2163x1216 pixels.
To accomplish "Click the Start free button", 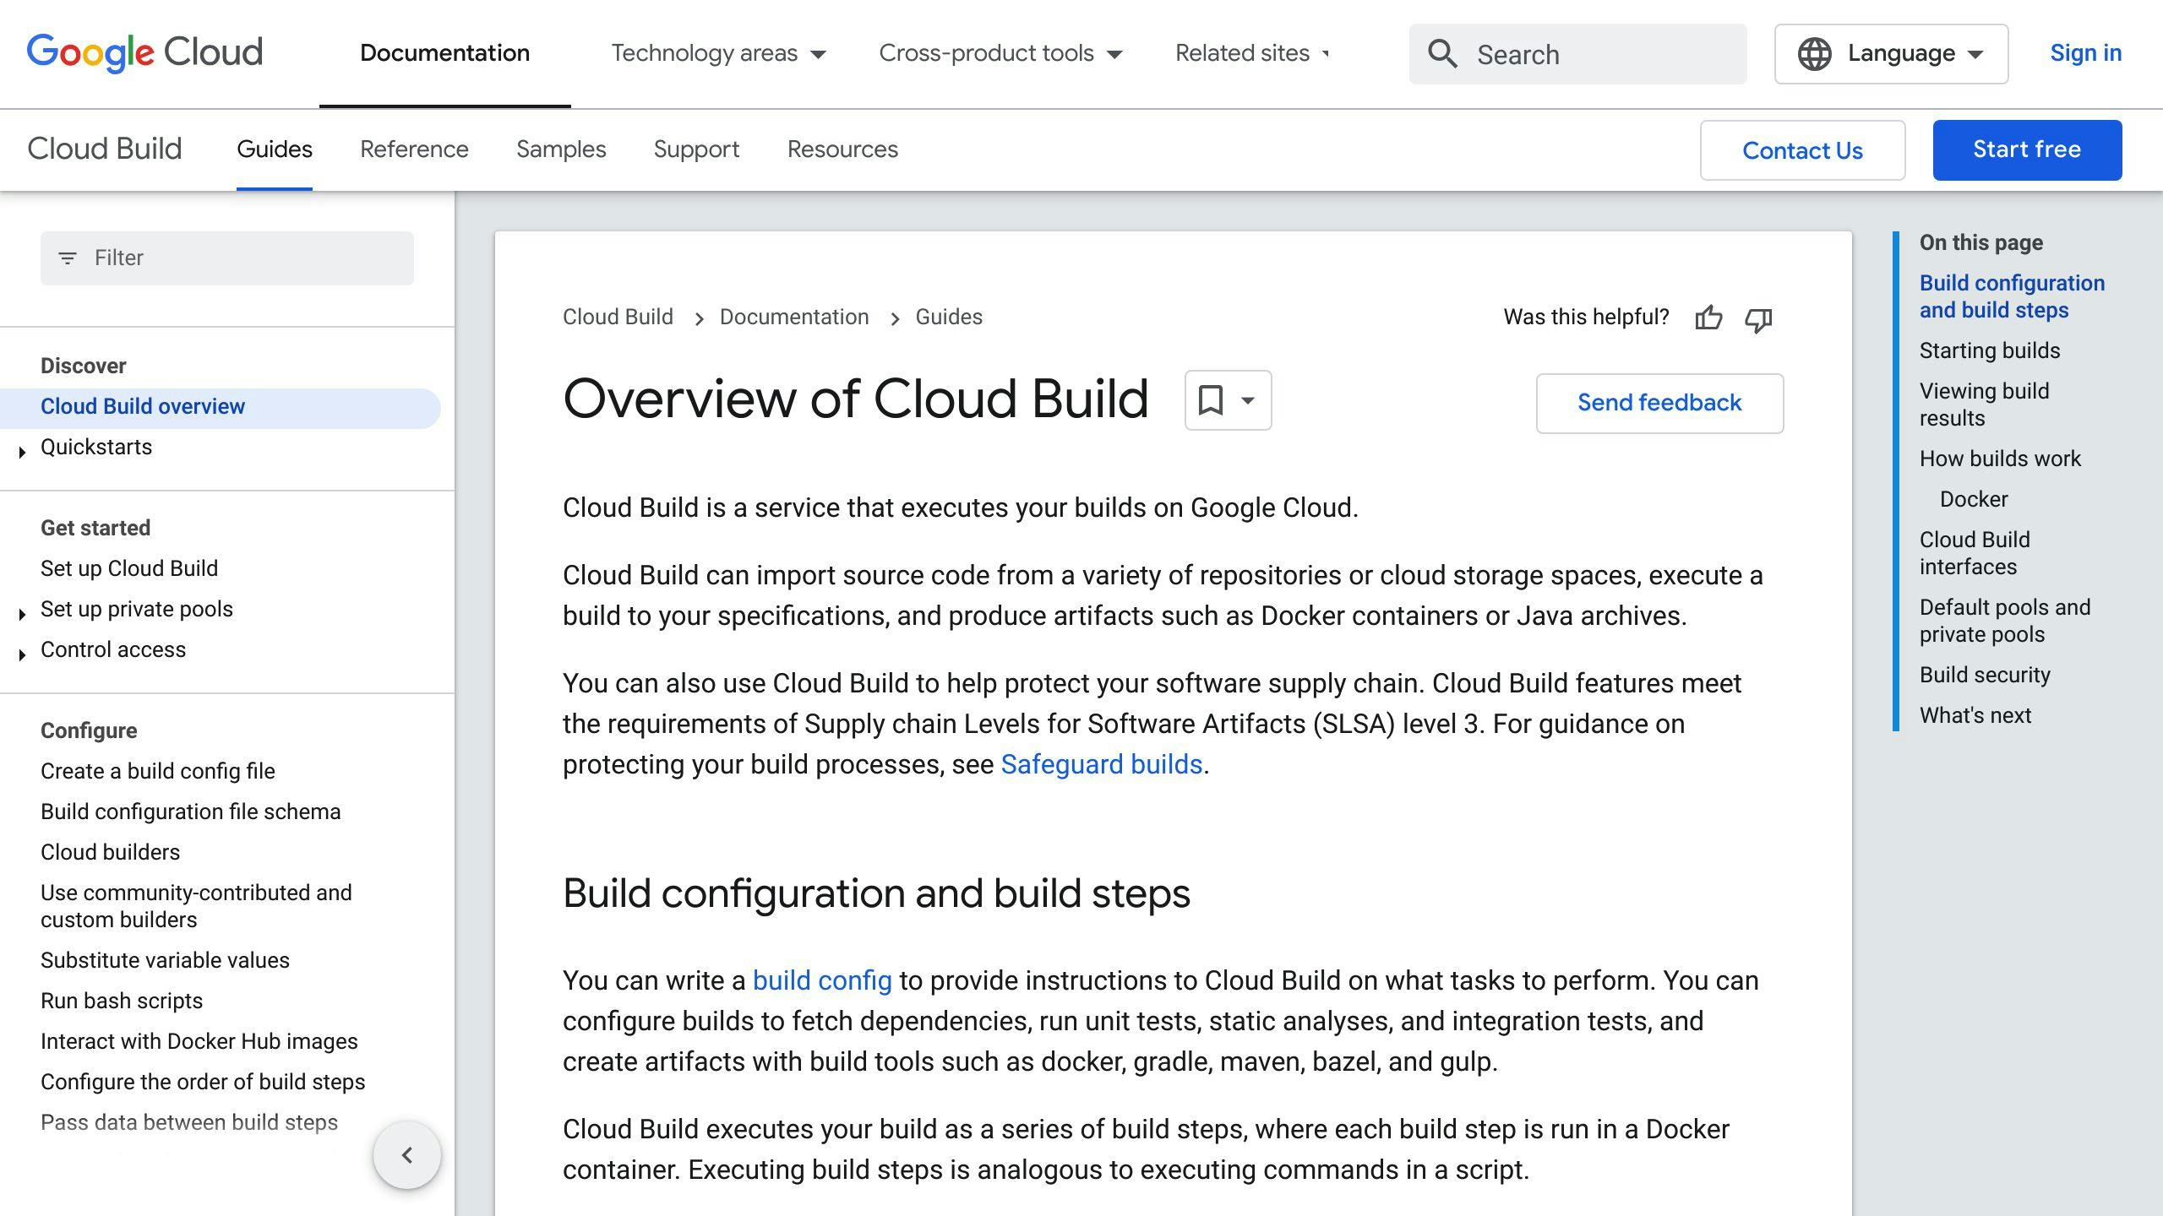I will pyautogui.click(x=2027, y=149).
